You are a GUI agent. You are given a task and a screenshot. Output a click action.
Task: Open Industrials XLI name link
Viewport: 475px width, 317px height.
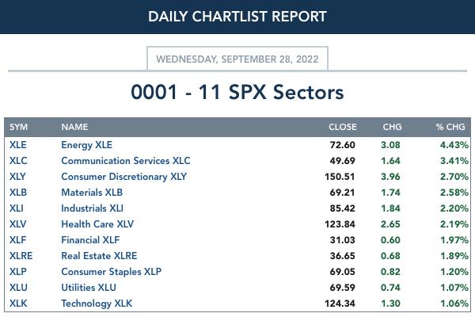point(92,208)
